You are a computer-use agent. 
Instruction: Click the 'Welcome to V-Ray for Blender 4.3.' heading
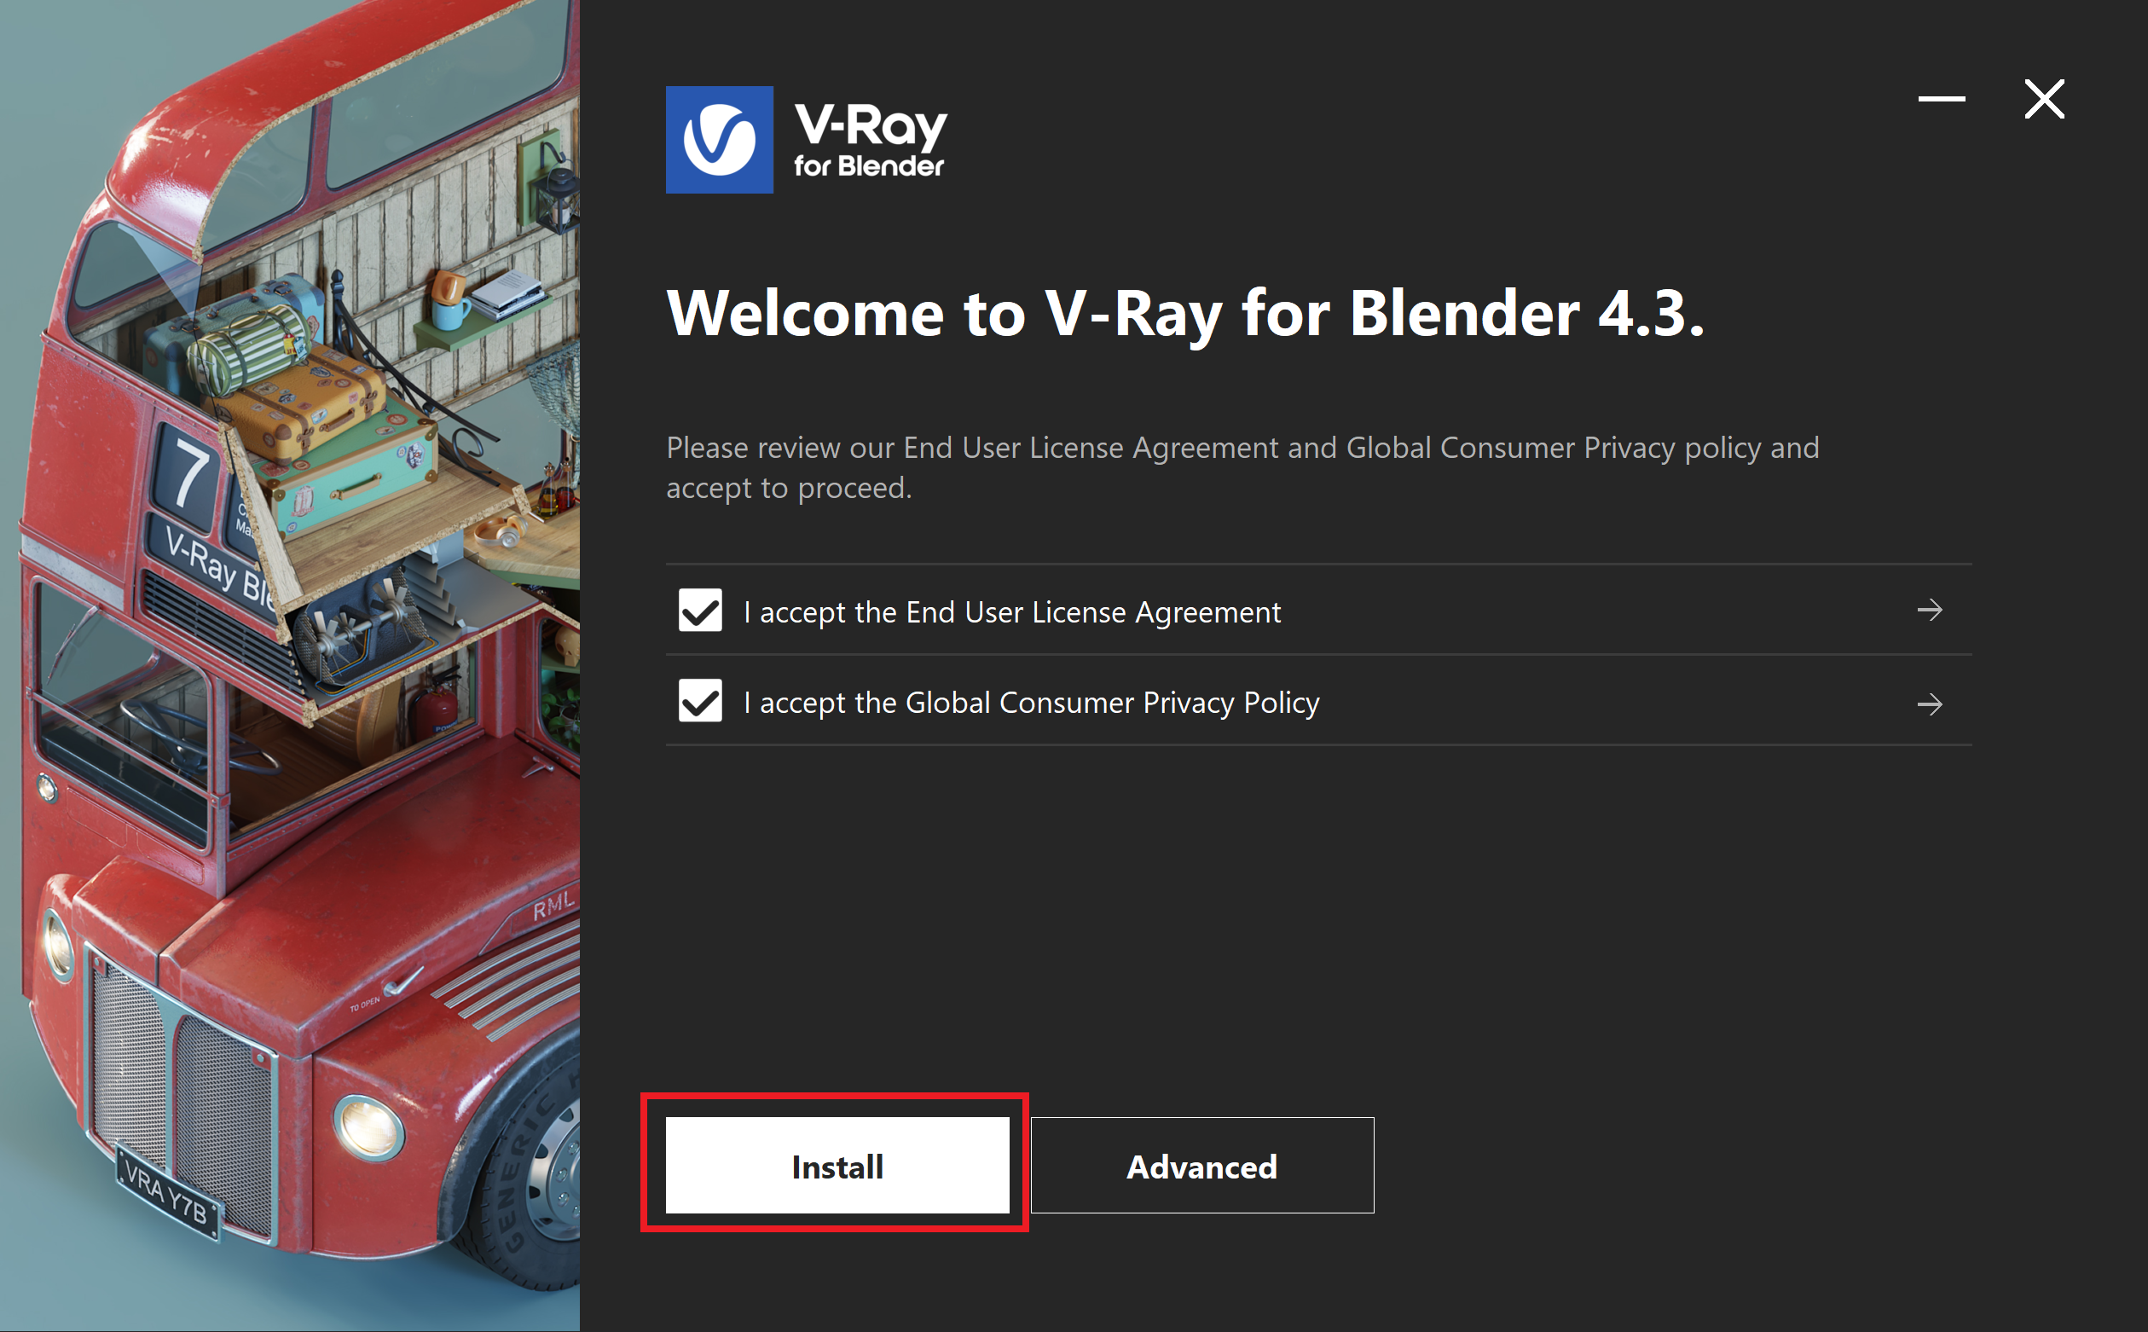(1185, 314)
